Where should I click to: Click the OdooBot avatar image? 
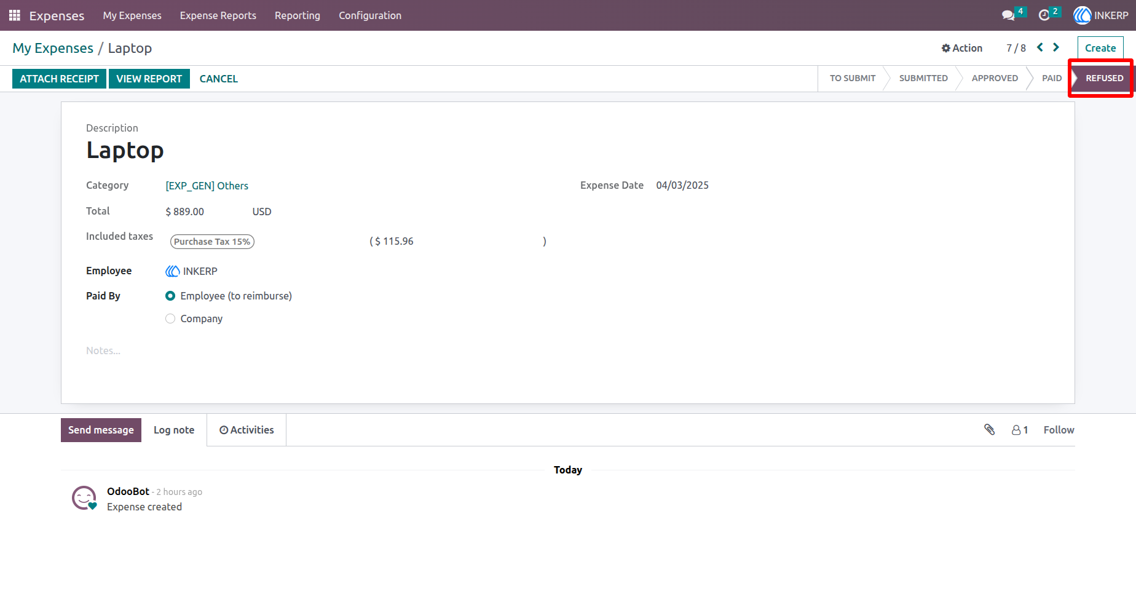pyautogui.click(x=84, y=498)
